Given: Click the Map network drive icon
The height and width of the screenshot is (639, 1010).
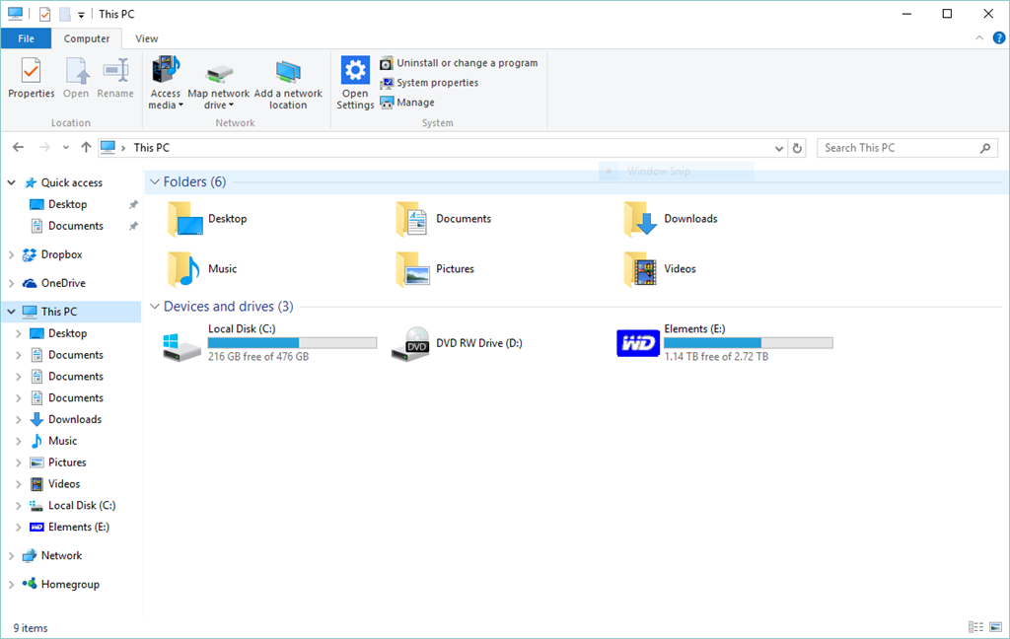Looking at the screenshot, I should tap(219, 73).
